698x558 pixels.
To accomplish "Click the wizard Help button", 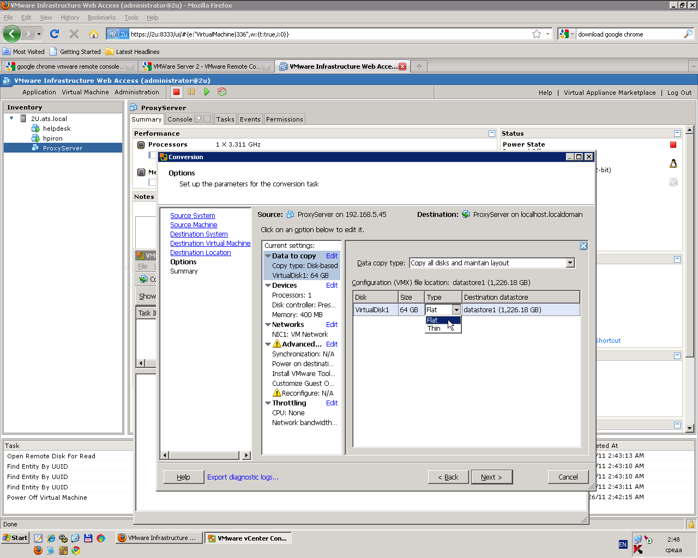I will pos(183,477).
